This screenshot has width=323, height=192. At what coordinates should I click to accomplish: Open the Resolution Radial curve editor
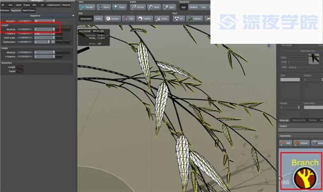(x=20, y=71)
